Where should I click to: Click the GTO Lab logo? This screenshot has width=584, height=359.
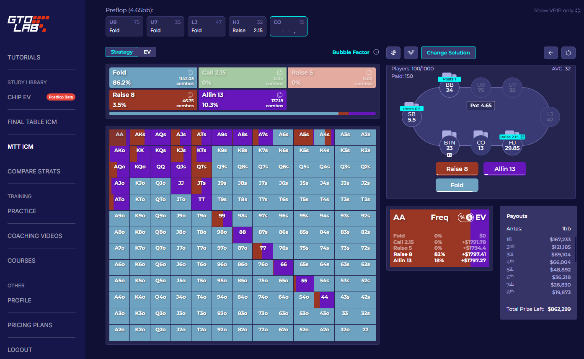coord(28,23)
